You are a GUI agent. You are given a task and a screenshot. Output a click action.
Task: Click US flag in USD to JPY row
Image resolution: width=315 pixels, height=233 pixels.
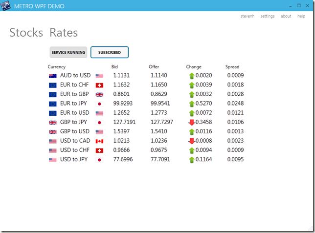[53, 160]
